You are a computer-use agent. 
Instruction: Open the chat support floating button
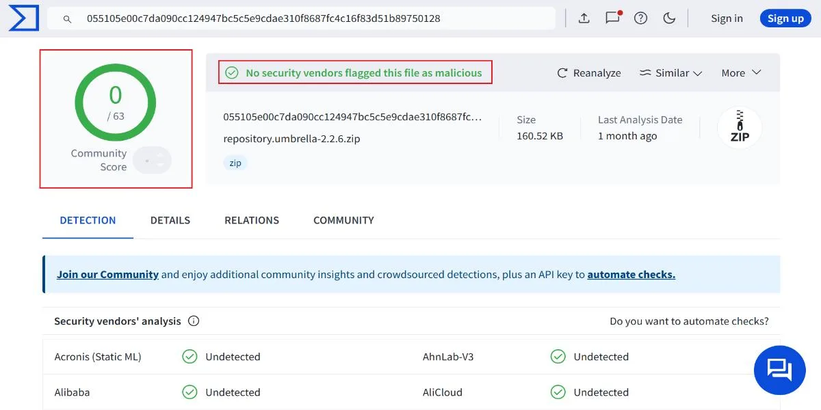780,370
